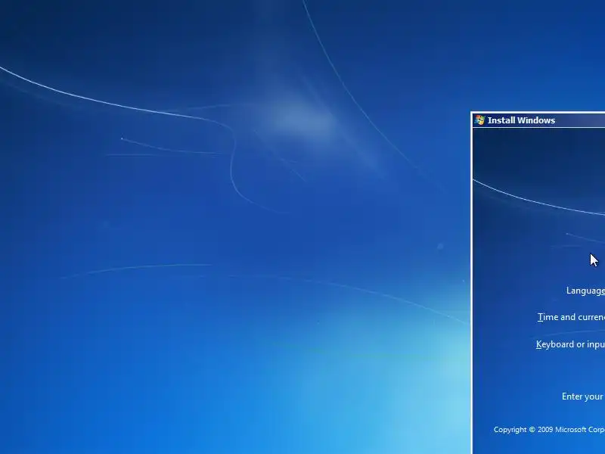
Task: Click the Keyboard or input label
Action: (x=570, y=344)
